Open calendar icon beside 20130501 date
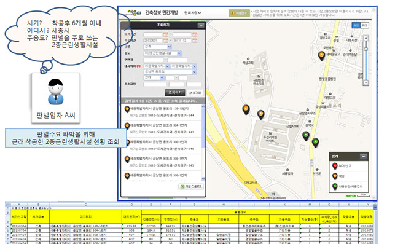 pyautogui.click(x=165, y=41)
